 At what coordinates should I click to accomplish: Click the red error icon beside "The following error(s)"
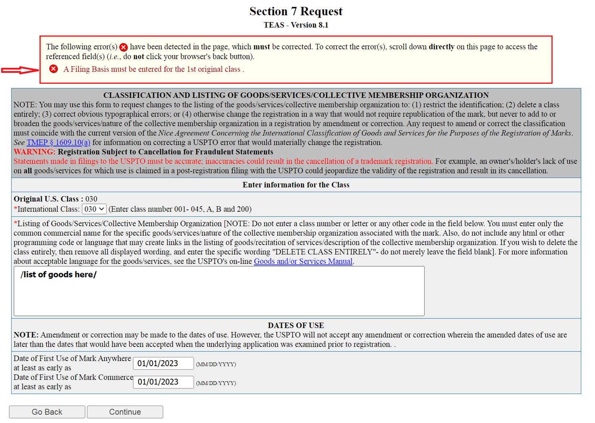tap(124, 47)
